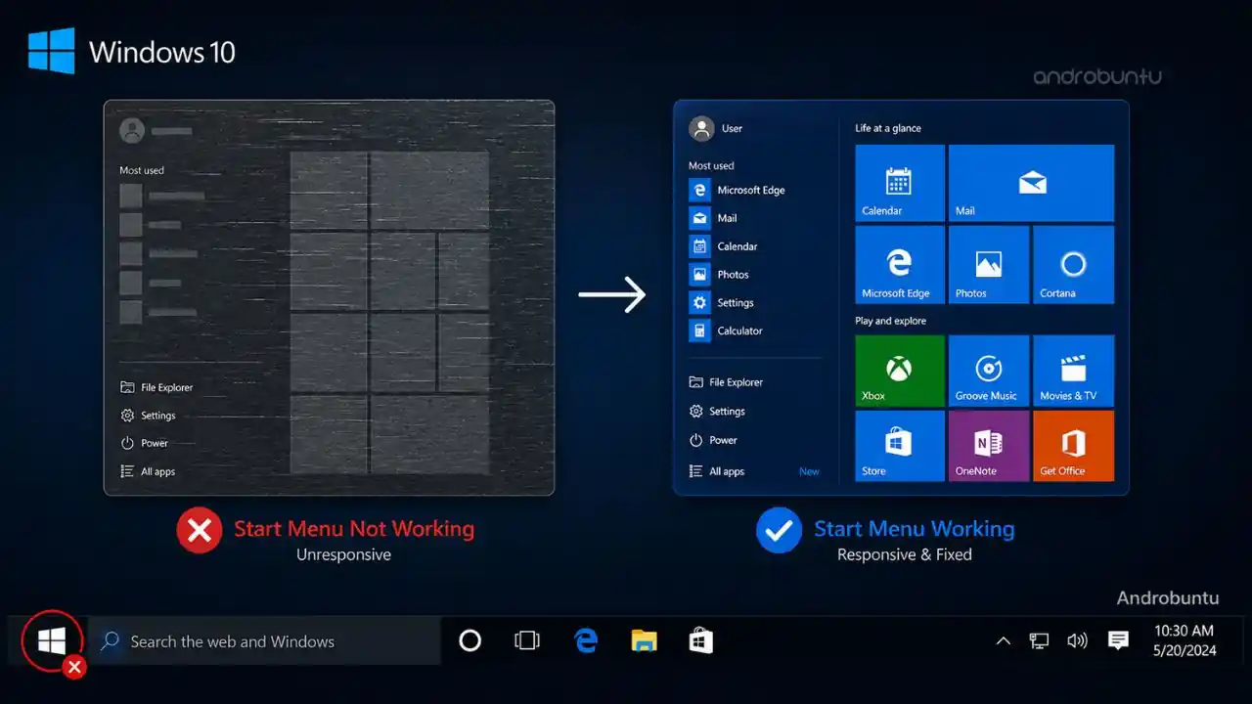Click the 'Play and explore' group heading

coord(890,321)
